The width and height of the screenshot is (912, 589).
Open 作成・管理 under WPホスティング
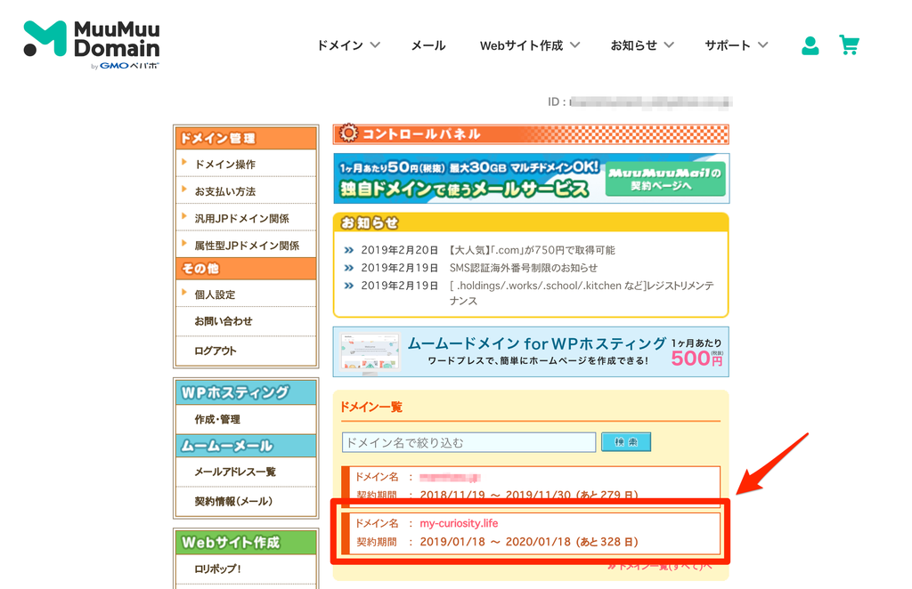217,419
